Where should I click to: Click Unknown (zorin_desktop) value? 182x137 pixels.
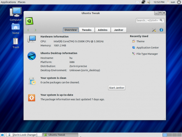coord(85,70)
